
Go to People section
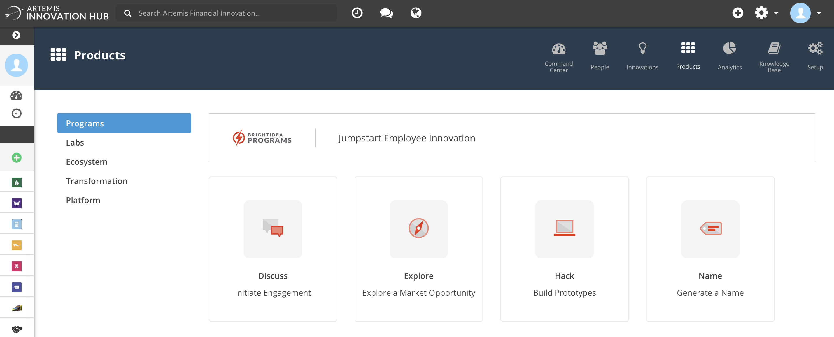tap(600, 56)
